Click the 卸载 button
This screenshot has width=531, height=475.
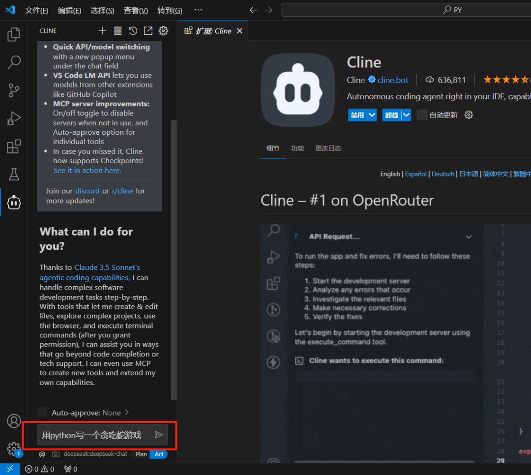pyautogui.click(x=392, y=115)
